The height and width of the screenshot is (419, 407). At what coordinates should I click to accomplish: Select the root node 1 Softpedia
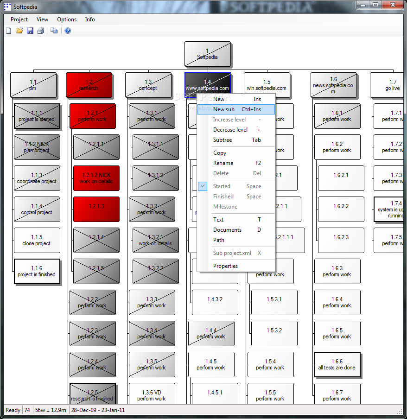tap(208, 54)
